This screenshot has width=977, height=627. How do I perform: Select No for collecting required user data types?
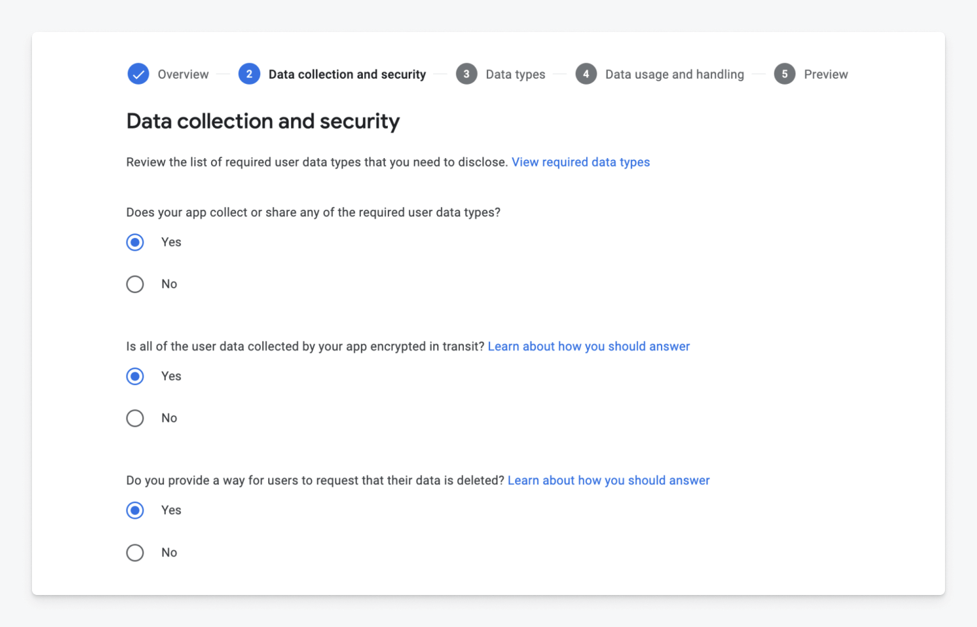[135, 283]
